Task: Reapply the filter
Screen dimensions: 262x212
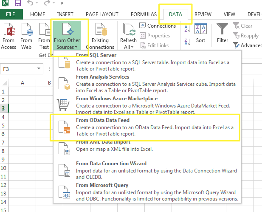Action: pyautogui.click(x=246, y=35)
